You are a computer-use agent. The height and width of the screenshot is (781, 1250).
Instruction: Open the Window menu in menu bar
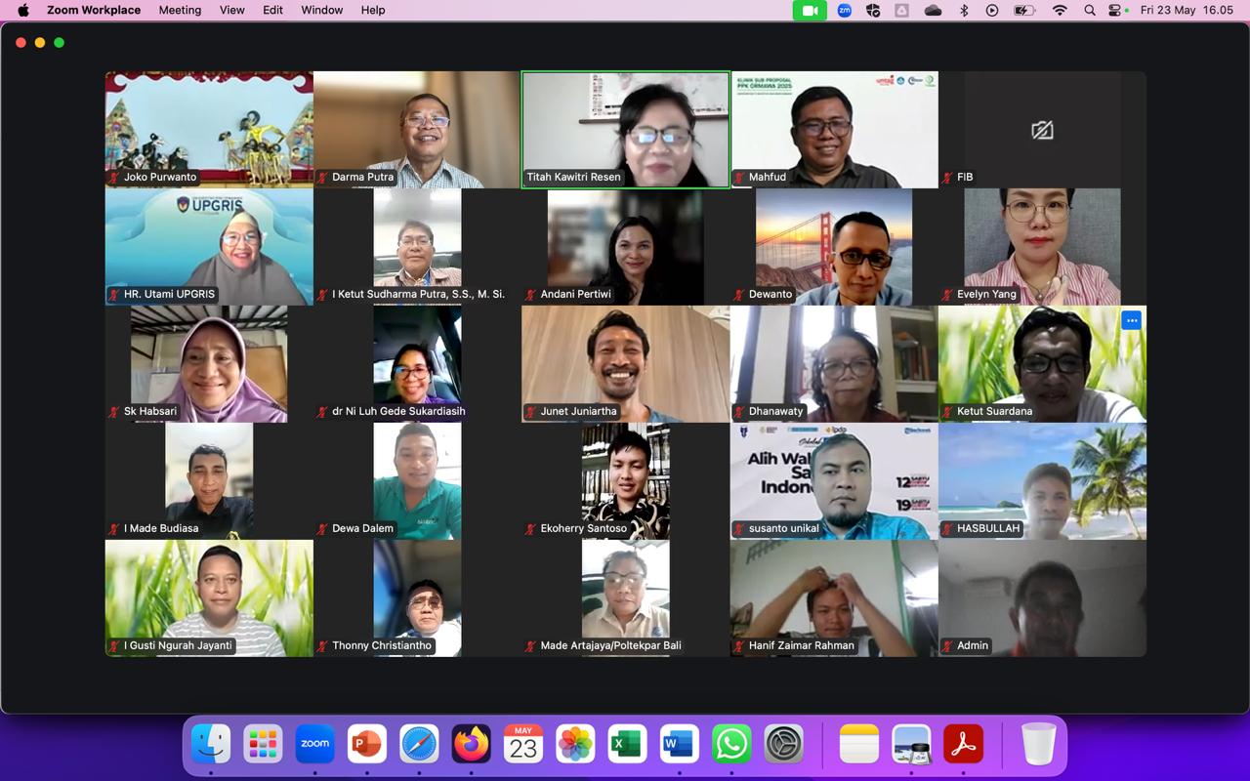(321, 10)
